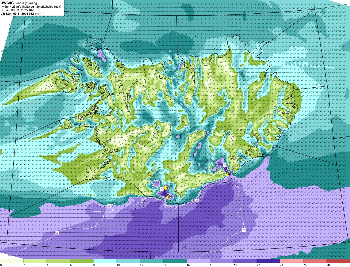Select the 10–12 m/s cyan swatch in the colour bar
Screen dimensions: 350x267
[x=128, y=261]
